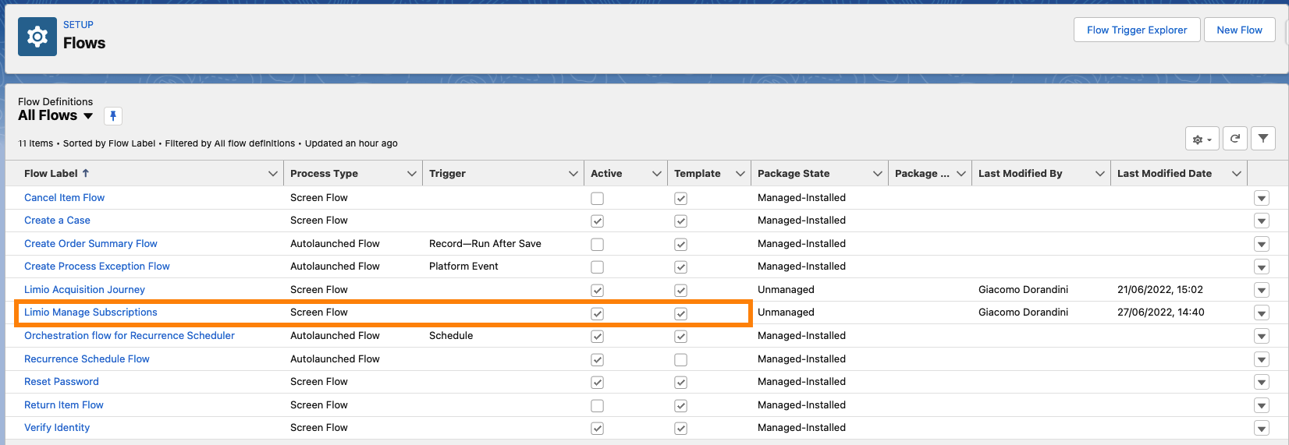The height and width of the screenshot is (445, 1289).
Task: Sort by the Flow Label column header
Action: pos(51,174)
